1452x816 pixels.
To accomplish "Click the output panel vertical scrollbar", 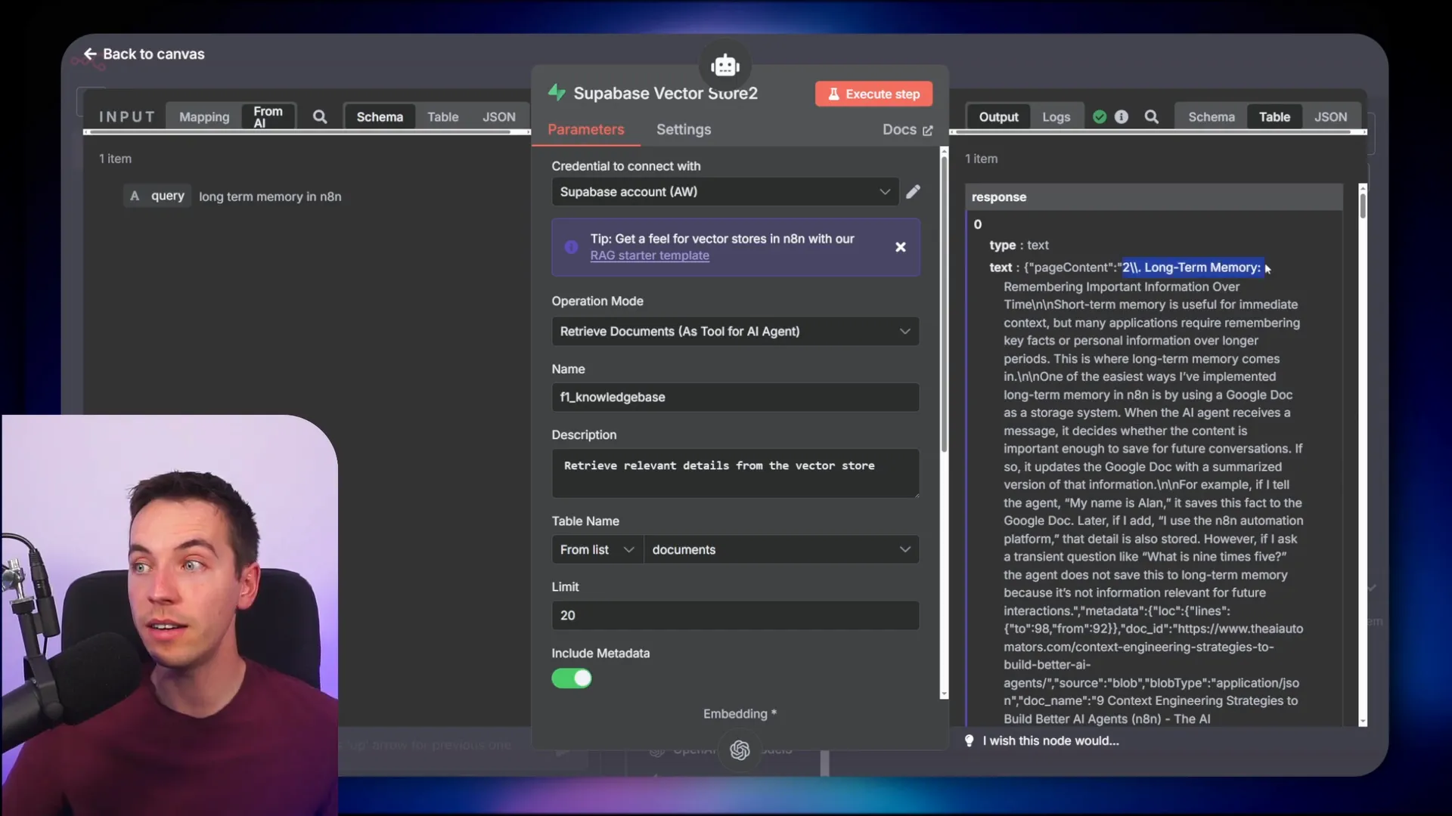I will (x=1363, y=206).
